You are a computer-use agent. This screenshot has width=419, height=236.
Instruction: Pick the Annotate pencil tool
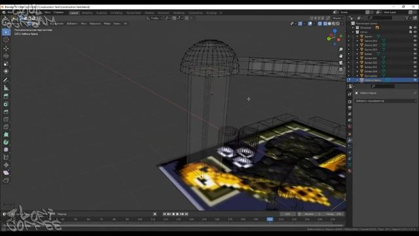(6, 80)
